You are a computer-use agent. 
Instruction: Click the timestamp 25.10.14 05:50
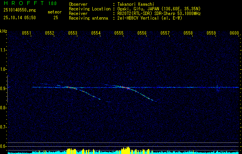[x=20, y=18]
